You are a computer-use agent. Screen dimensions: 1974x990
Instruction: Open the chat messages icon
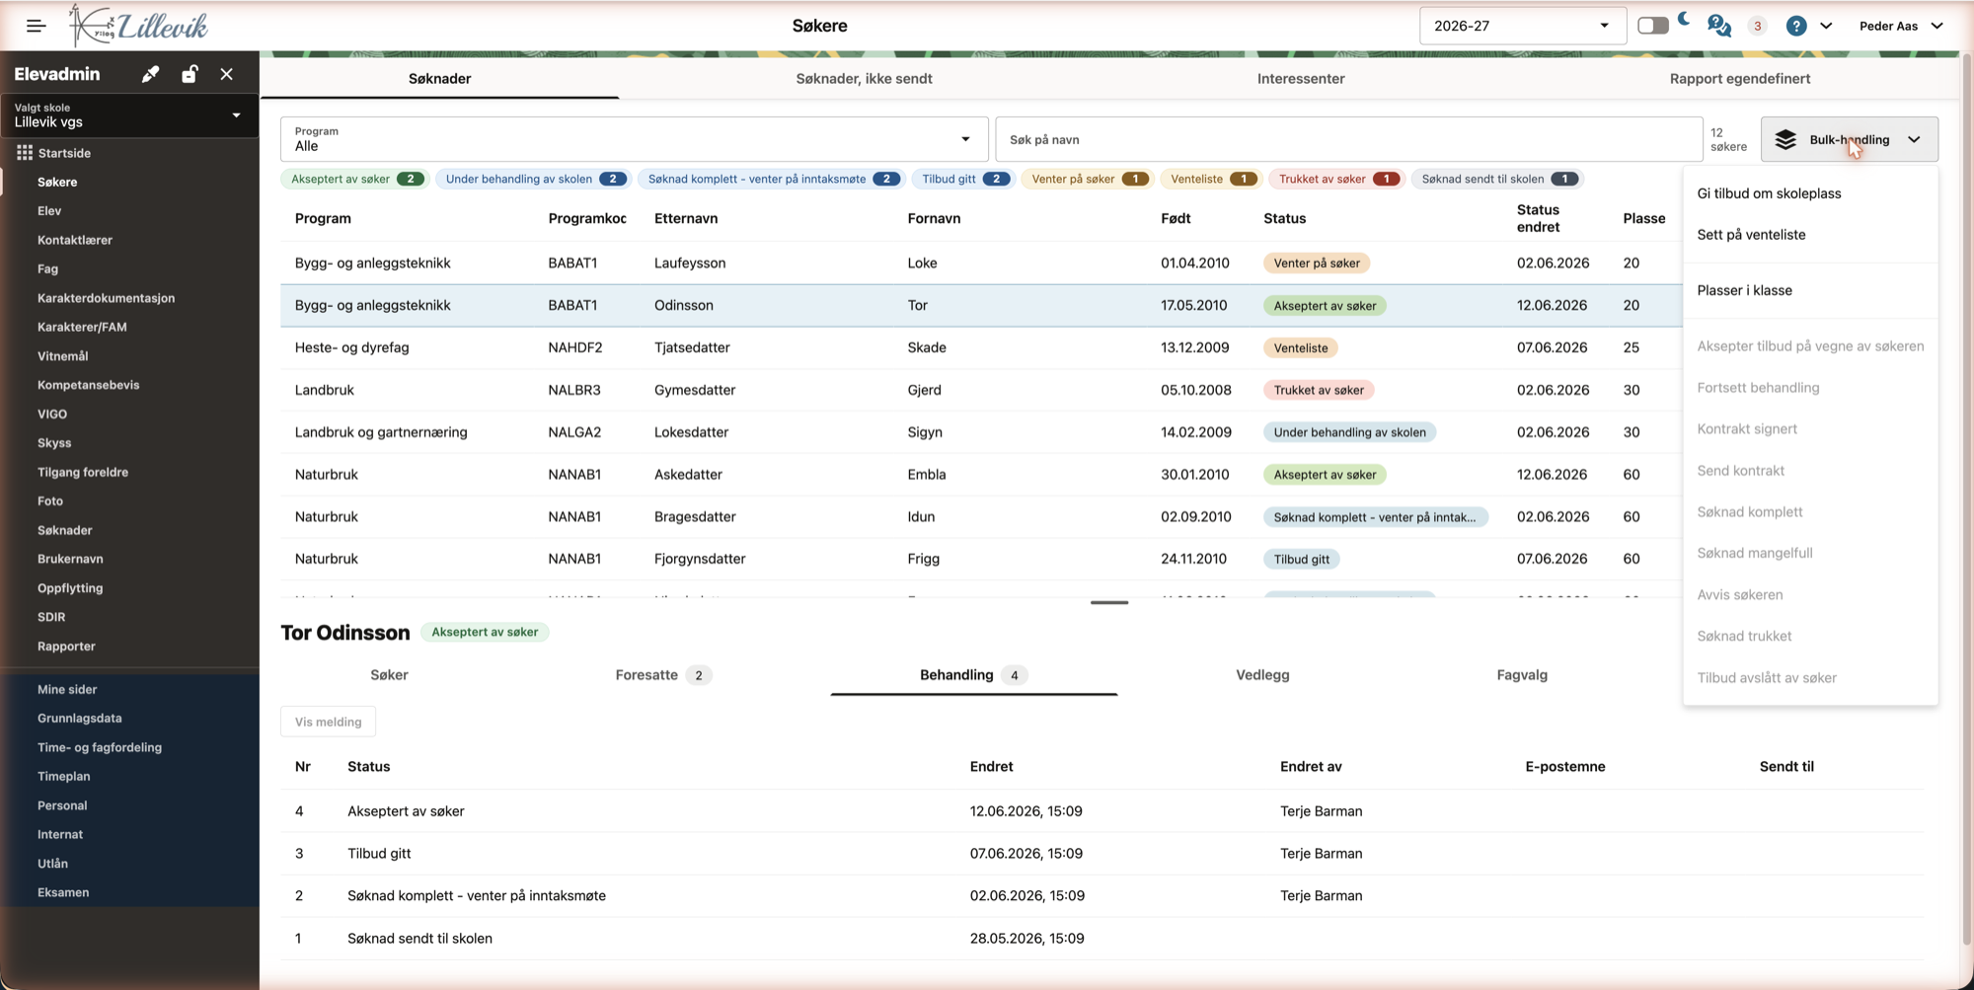tap(1718, 26)
